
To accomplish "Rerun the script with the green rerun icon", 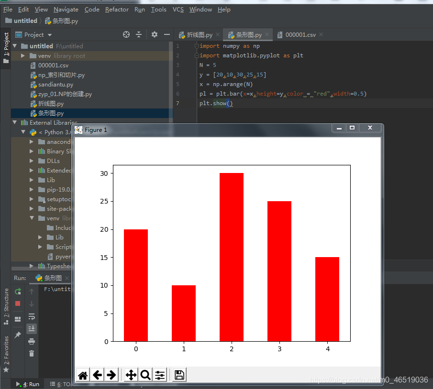I will click(18, 292).
